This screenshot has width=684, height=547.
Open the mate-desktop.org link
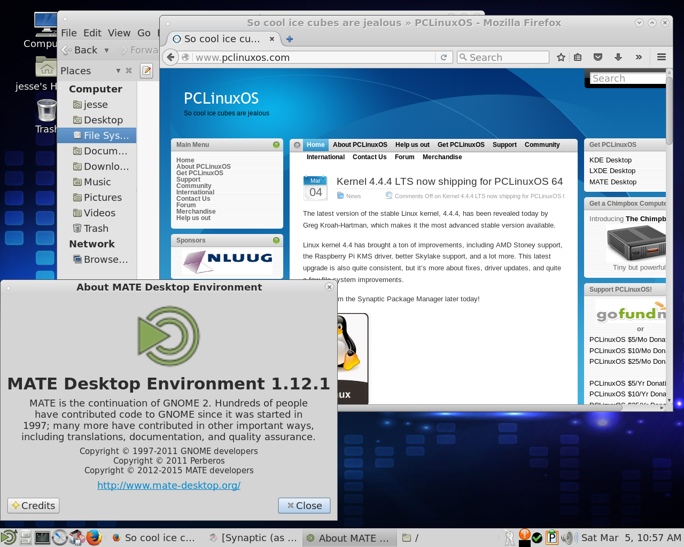(169, 486)
